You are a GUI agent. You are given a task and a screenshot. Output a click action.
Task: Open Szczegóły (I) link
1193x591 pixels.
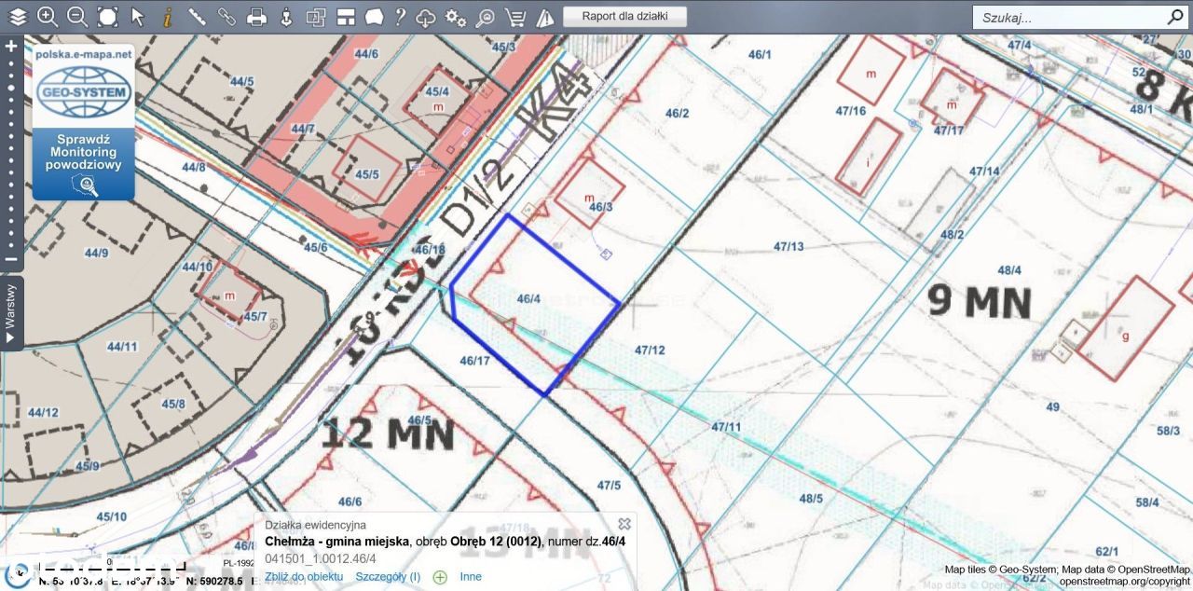click(388, 576)
